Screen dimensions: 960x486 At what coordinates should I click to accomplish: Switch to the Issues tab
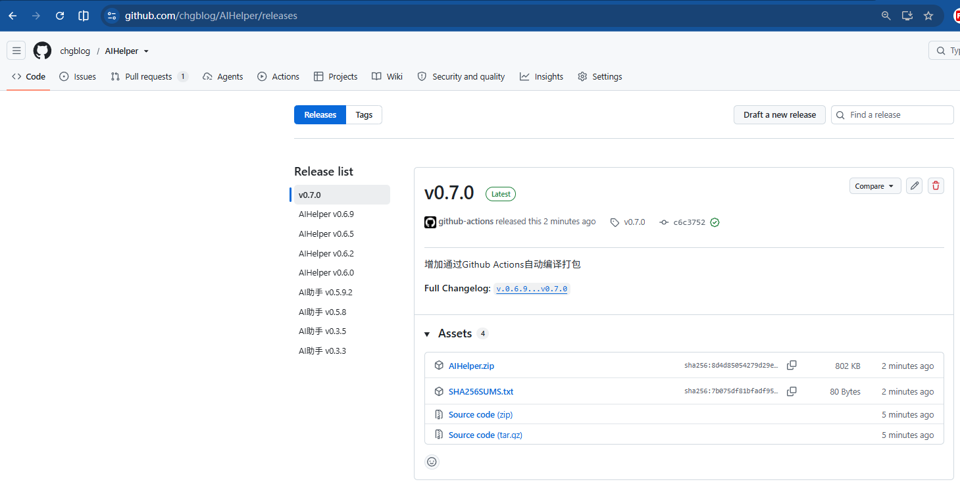pos(78,77)
